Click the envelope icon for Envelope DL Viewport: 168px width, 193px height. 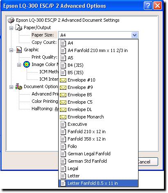coord(63,110)
